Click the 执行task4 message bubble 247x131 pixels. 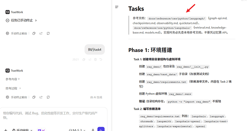tap(95, 49)
